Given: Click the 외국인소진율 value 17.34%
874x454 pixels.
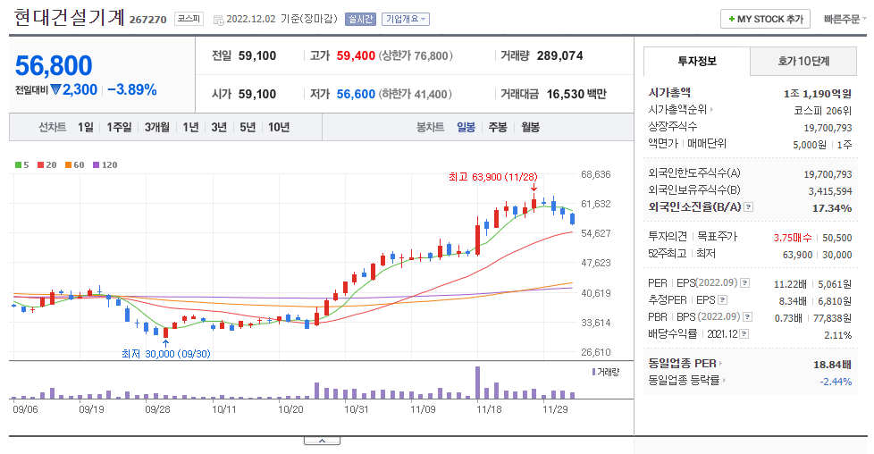Looking at the screenshot, I should click(x=832, y=208).
